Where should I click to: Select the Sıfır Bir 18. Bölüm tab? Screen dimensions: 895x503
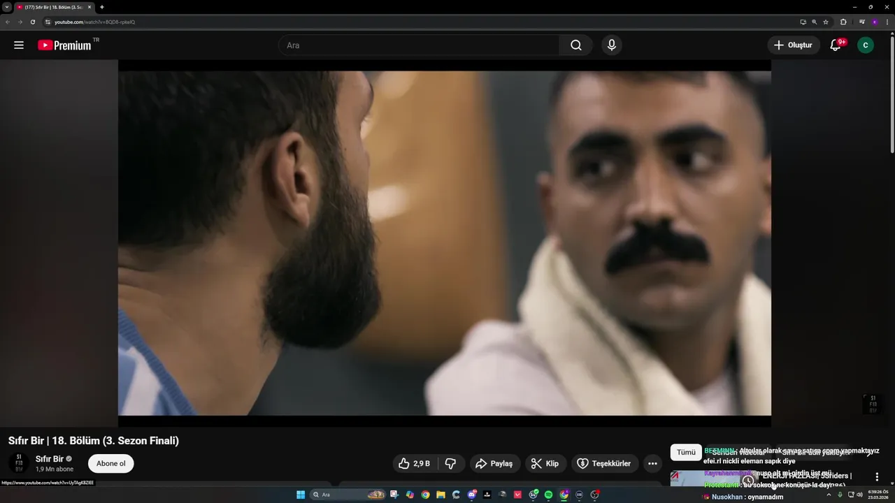[54, 7]
